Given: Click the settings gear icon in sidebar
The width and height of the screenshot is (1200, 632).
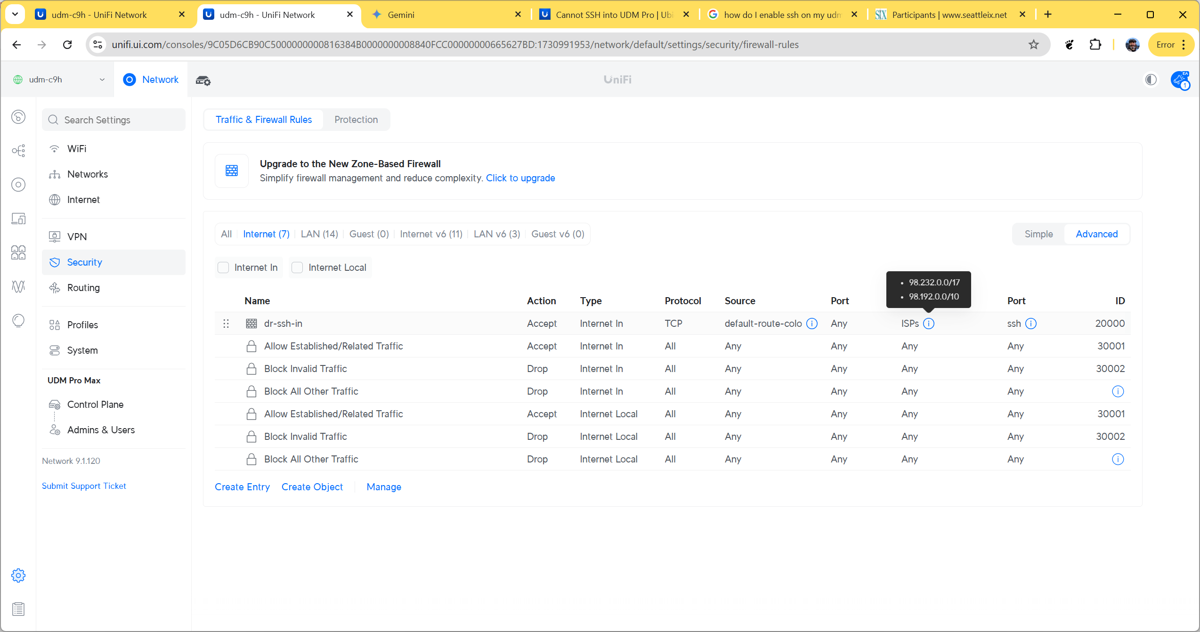Looking at the screenshot, I should point(18,575).
